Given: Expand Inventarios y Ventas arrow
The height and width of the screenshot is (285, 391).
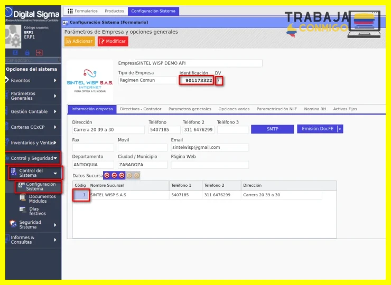Looking at the screenshot, I should point(55,142).
